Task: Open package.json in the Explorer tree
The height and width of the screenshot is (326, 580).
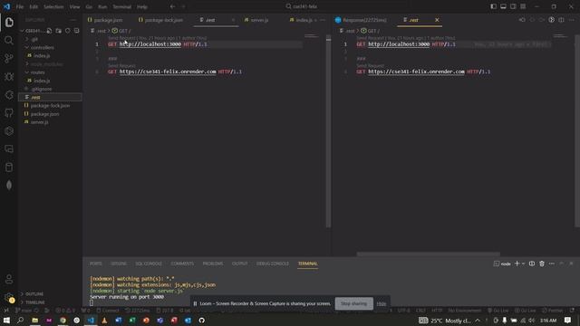Action: pos(44,114)
